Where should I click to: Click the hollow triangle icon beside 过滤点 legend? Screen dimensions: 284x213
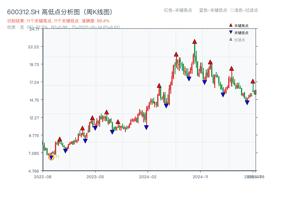[231, 39]
